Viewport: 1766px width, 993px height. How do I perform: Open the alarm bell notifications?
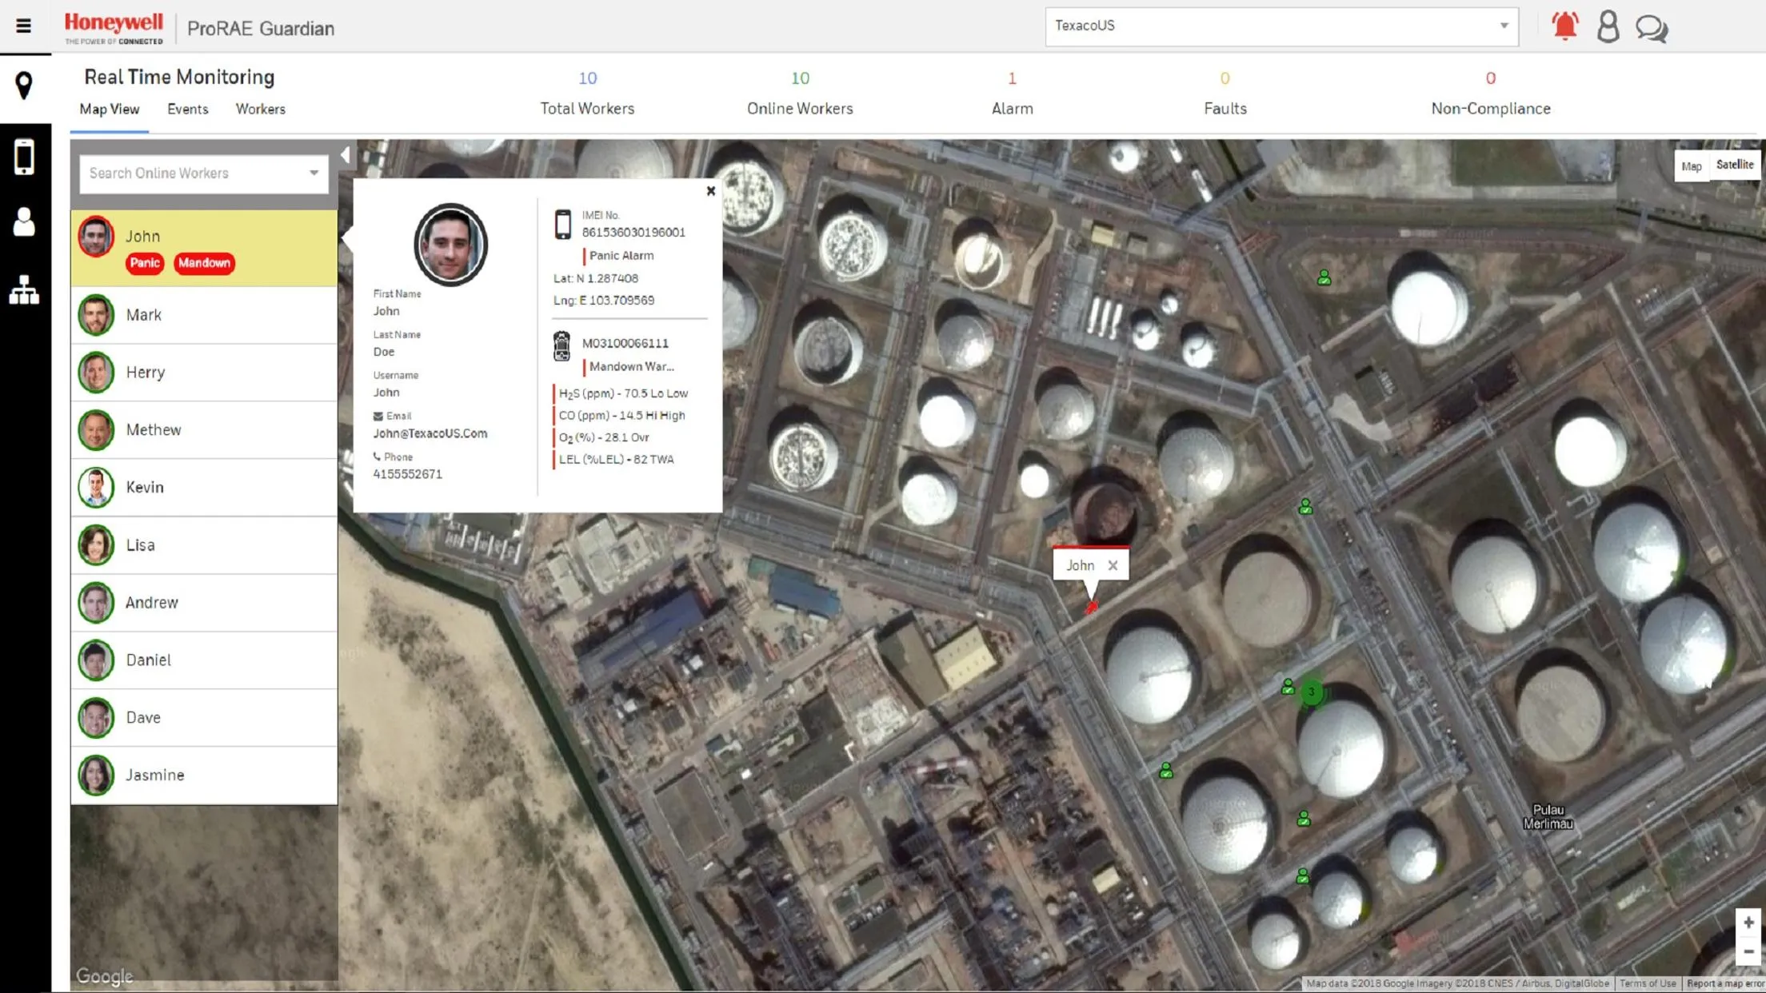(x=1564, y=26)
